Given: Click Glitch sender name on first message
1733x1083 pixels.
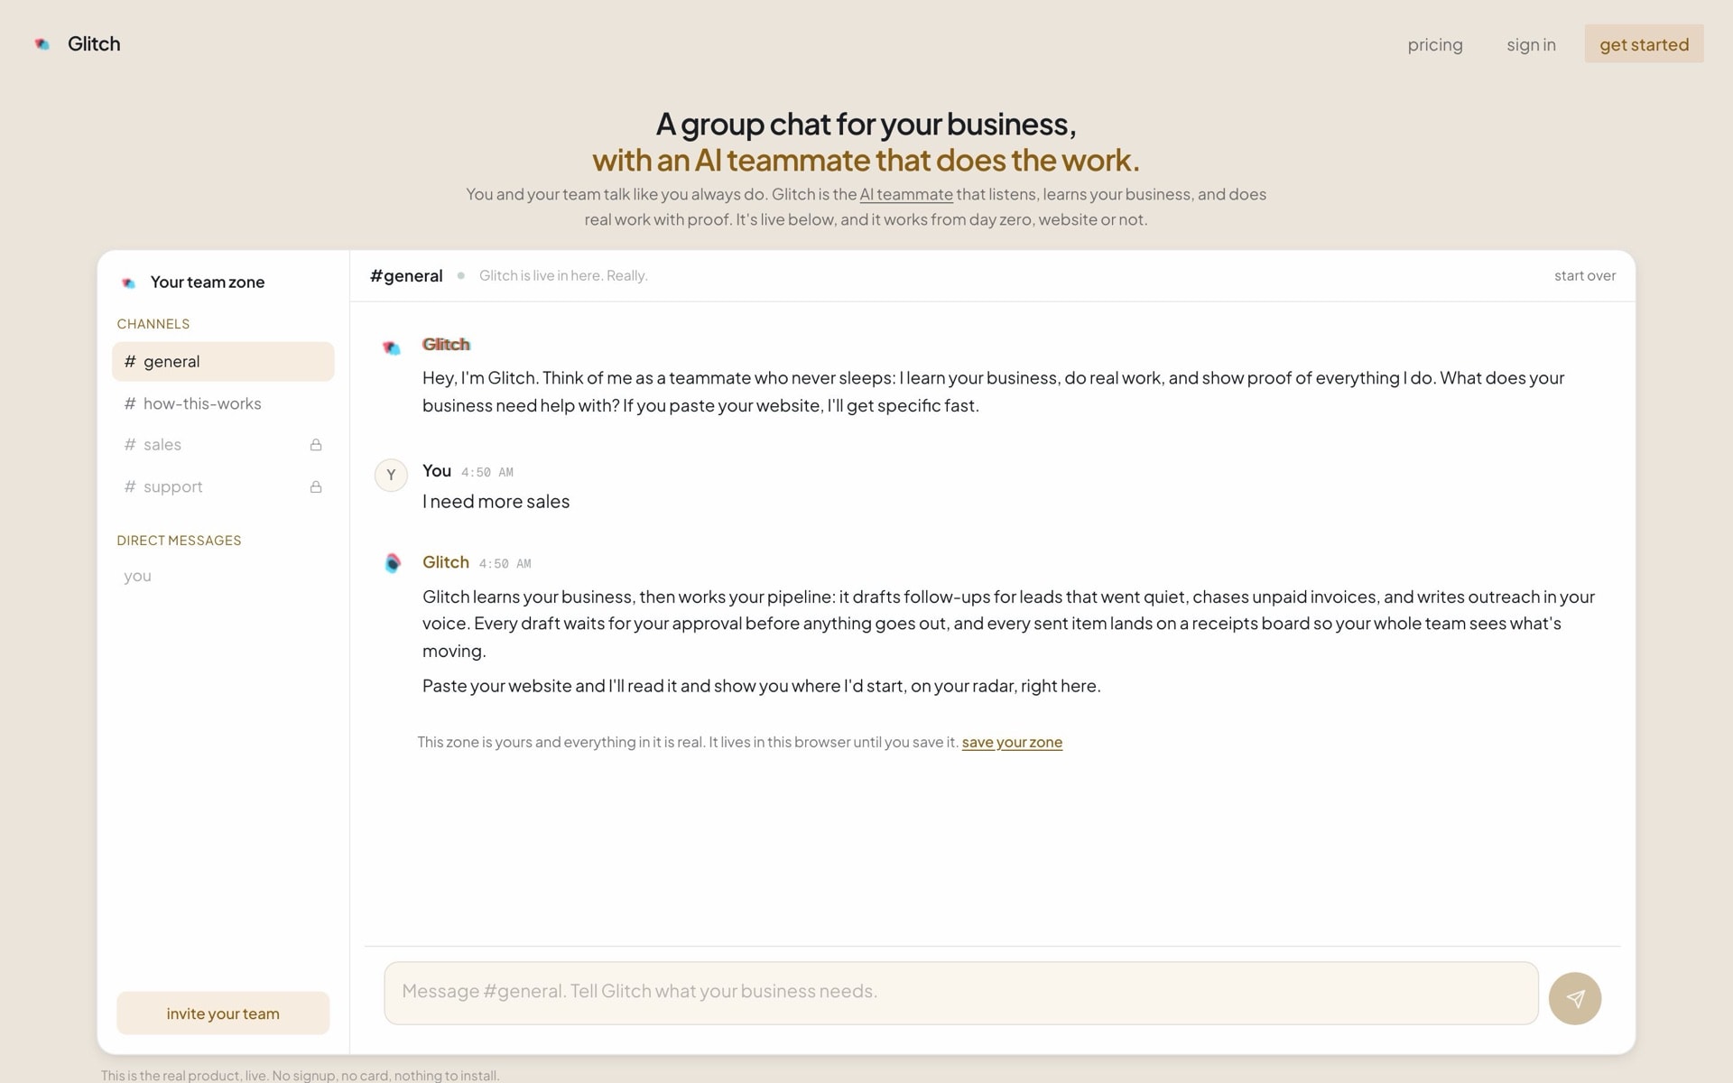Looking at the screenshot, I should coord(446,344).
